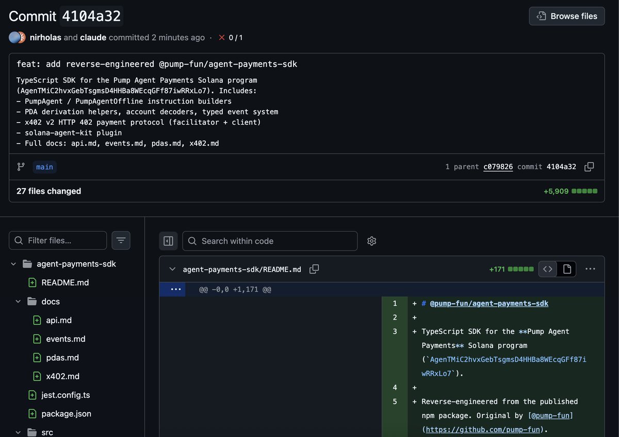Click diff line number 3
Image resolution: width=619 pixels, height=437 pixels.
pyautogui.click(x=395, y=331)
